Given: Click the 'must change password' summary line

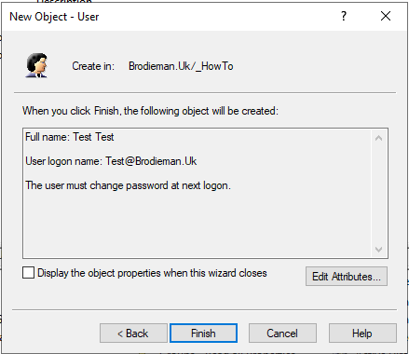Looking at the screenshot, I should coord(128,185).
